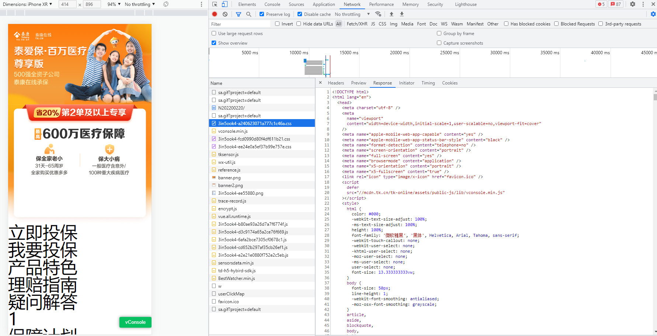This screenshot has width=657, height=336.
Task: Close DevTools with the X icon
Action: (x=653, y=4)
